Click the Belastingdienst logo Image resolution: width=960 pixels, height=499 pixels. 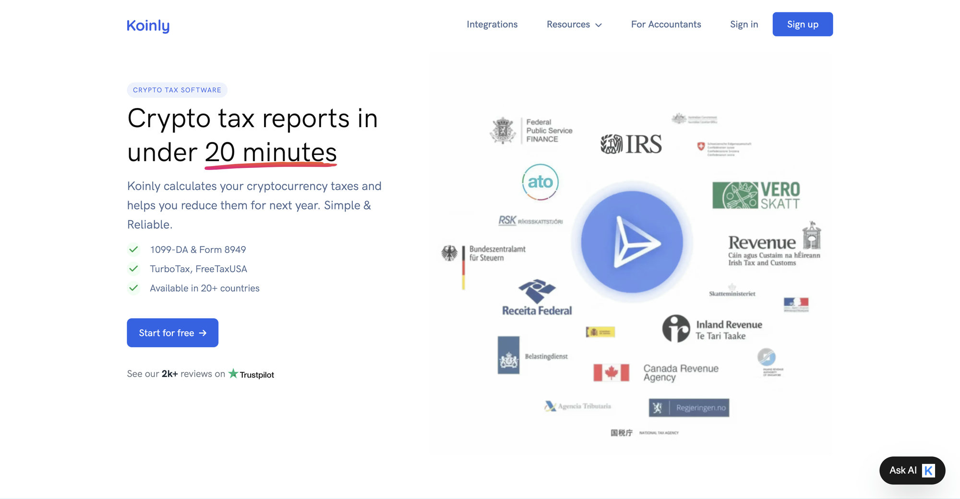533,356
